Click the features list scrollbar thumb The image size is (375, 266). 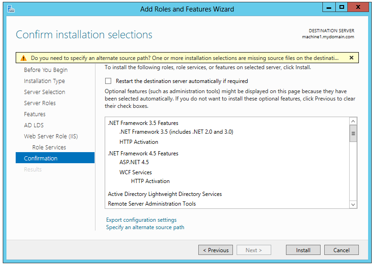(353, 134)
